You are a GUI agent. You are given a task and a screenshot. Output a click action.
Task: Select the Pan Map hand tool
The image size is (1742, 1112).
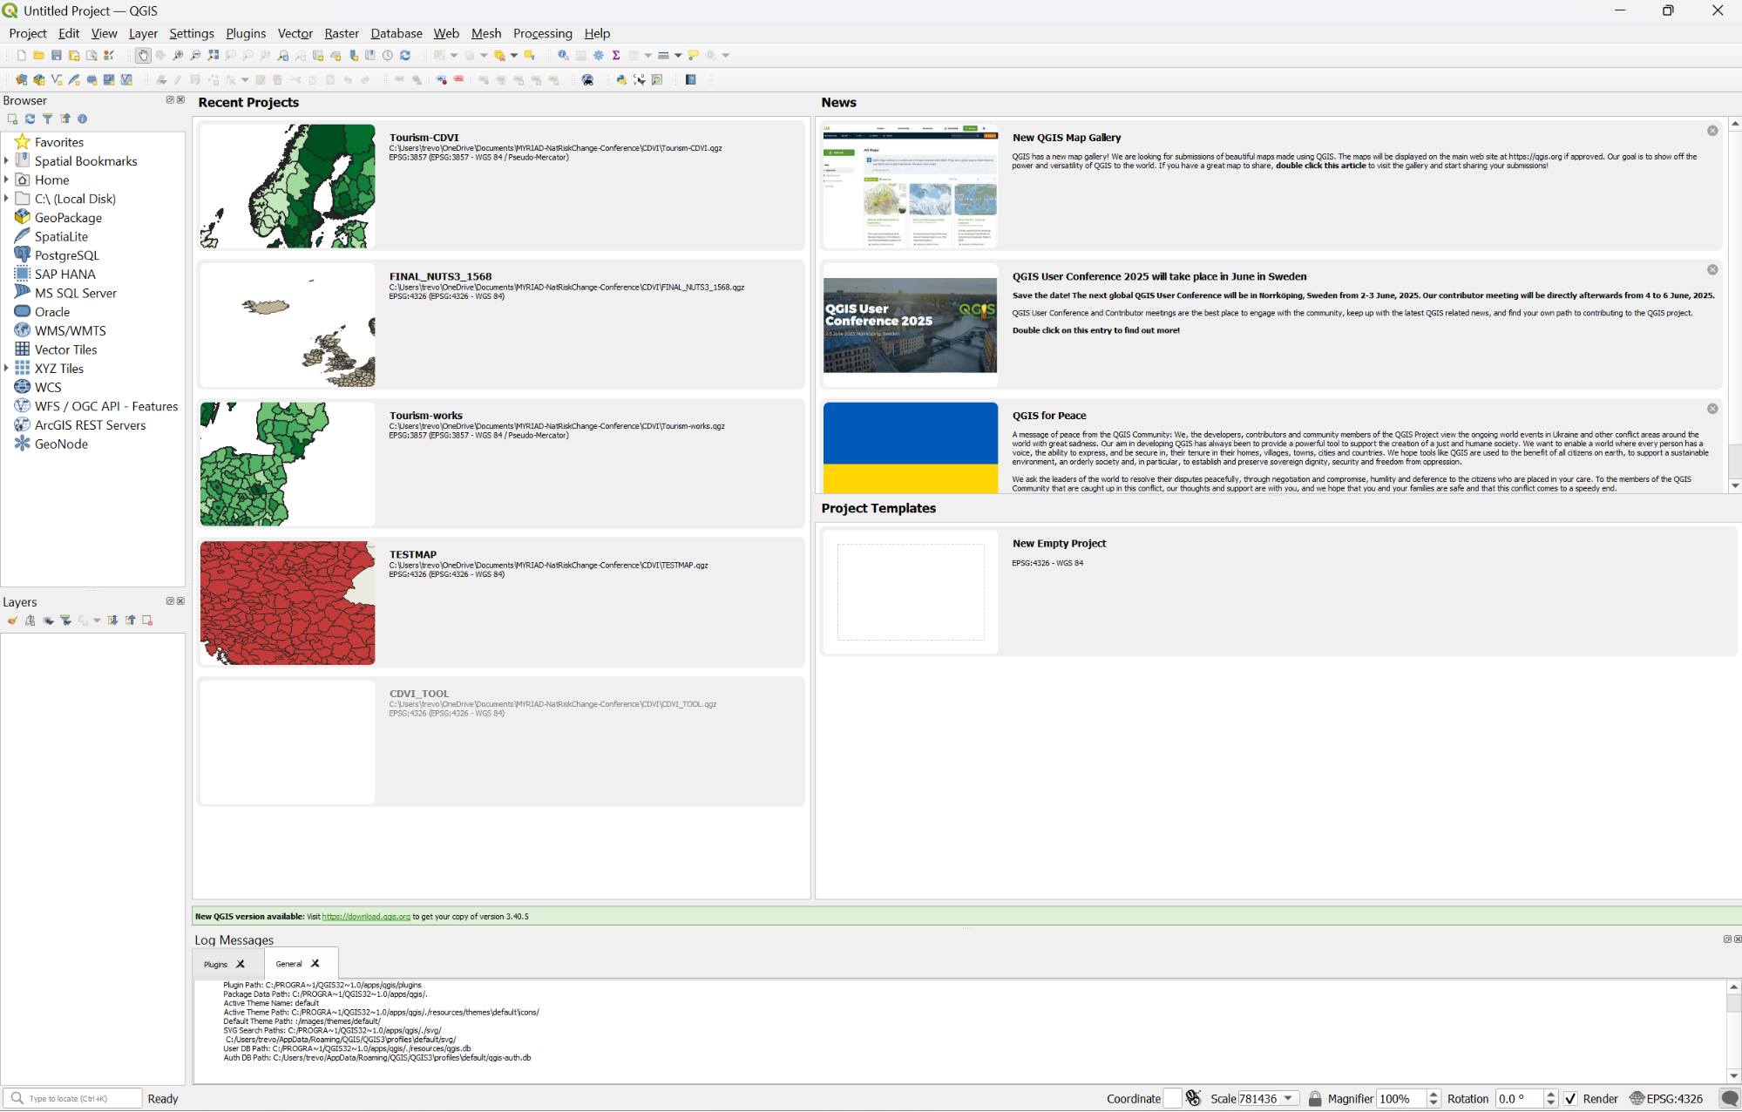click(143, 55)
